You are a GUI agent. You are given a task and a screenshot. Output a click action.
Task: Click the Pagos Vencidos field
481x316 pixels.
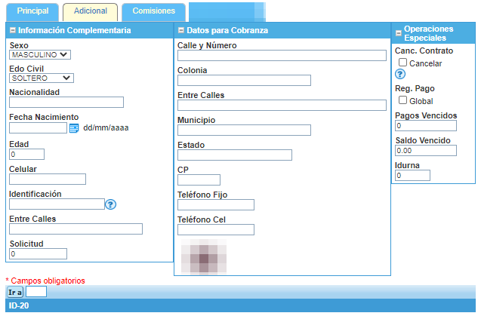click(x=425, y=126)
